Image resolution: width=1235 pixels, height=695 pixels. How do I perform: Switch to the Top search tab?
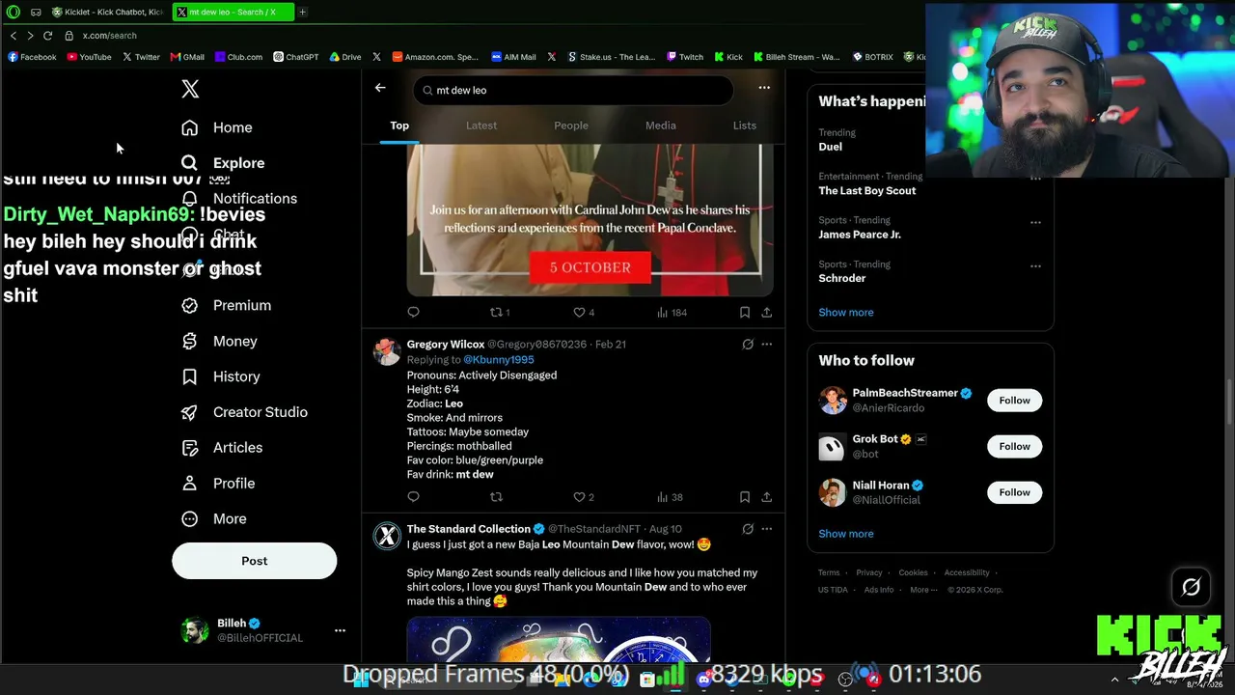click(399, 125)
